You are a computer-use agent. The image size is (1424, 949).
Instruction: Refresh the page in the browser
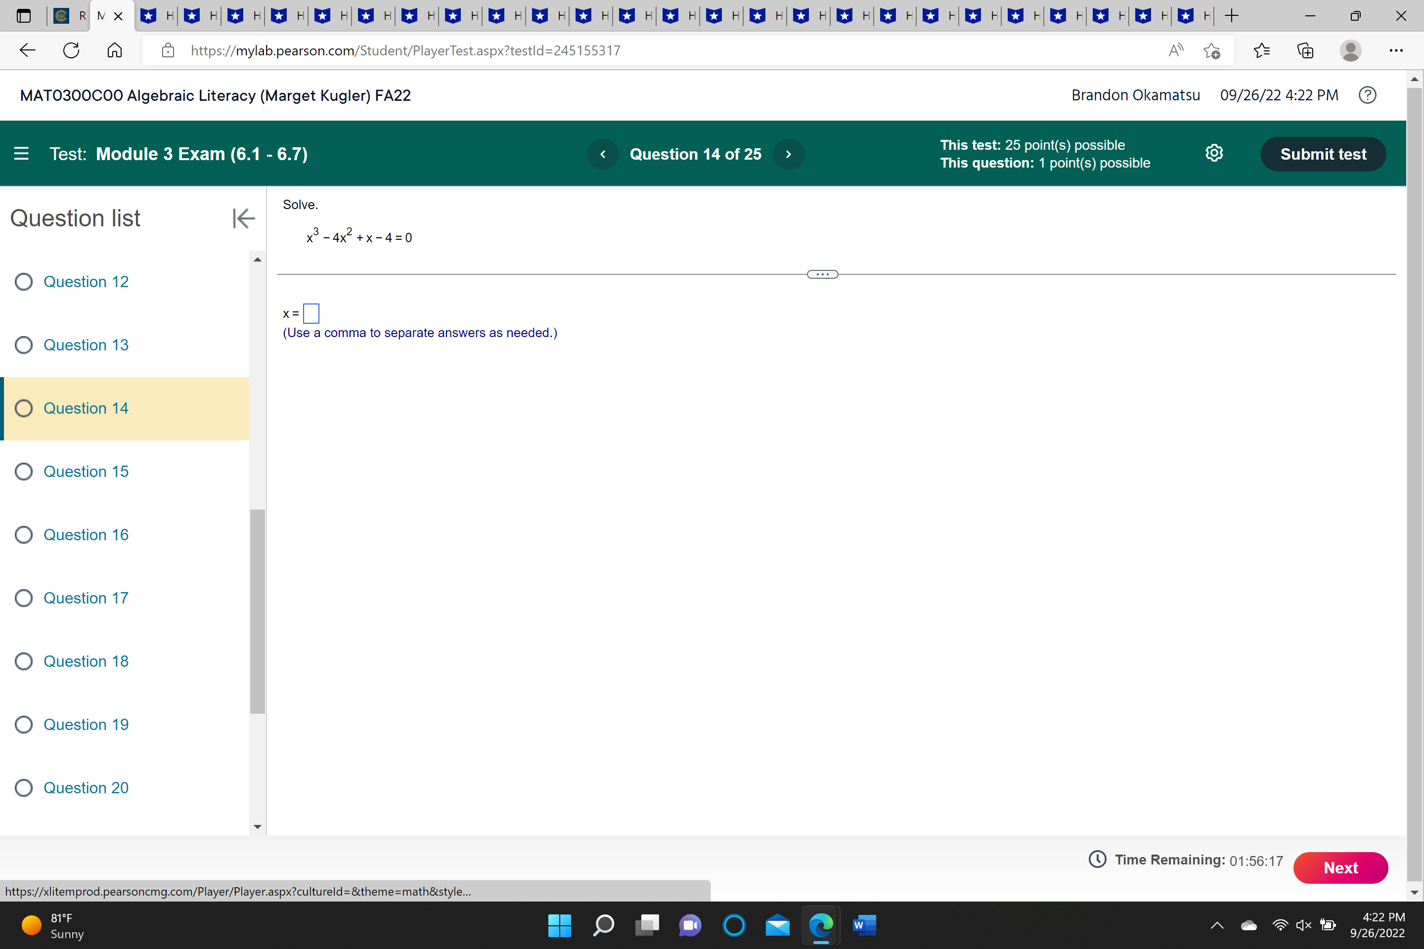71,50
